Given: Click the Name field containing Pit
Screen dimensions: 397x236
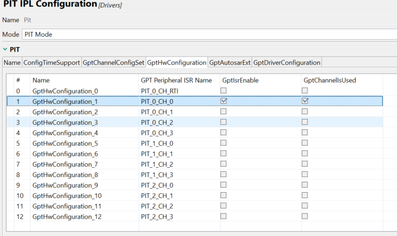Looking at the screenshot, I should [209, 20].
